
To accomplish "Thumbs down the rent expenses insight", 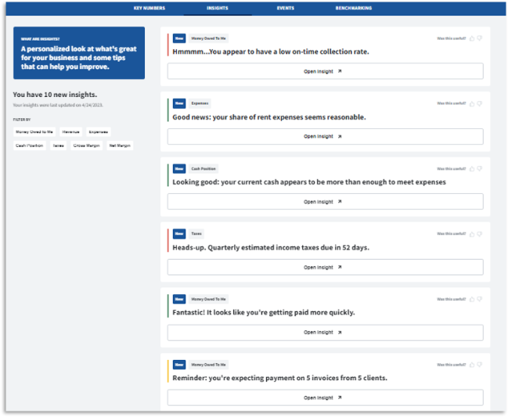I will tap(480, 103).
